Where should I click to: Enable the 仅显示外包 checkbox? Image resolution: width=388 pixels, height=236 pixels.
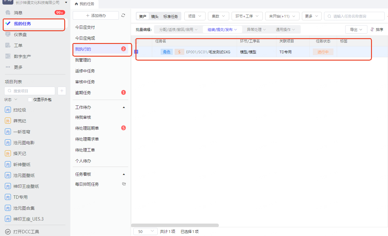pos(30,100)
